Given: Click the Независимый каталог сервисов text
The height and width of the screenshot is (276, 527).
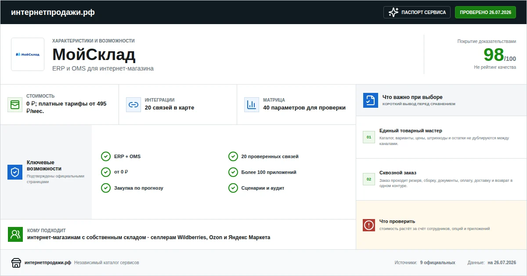Looking at the screenshot, I should pos(107,262).
